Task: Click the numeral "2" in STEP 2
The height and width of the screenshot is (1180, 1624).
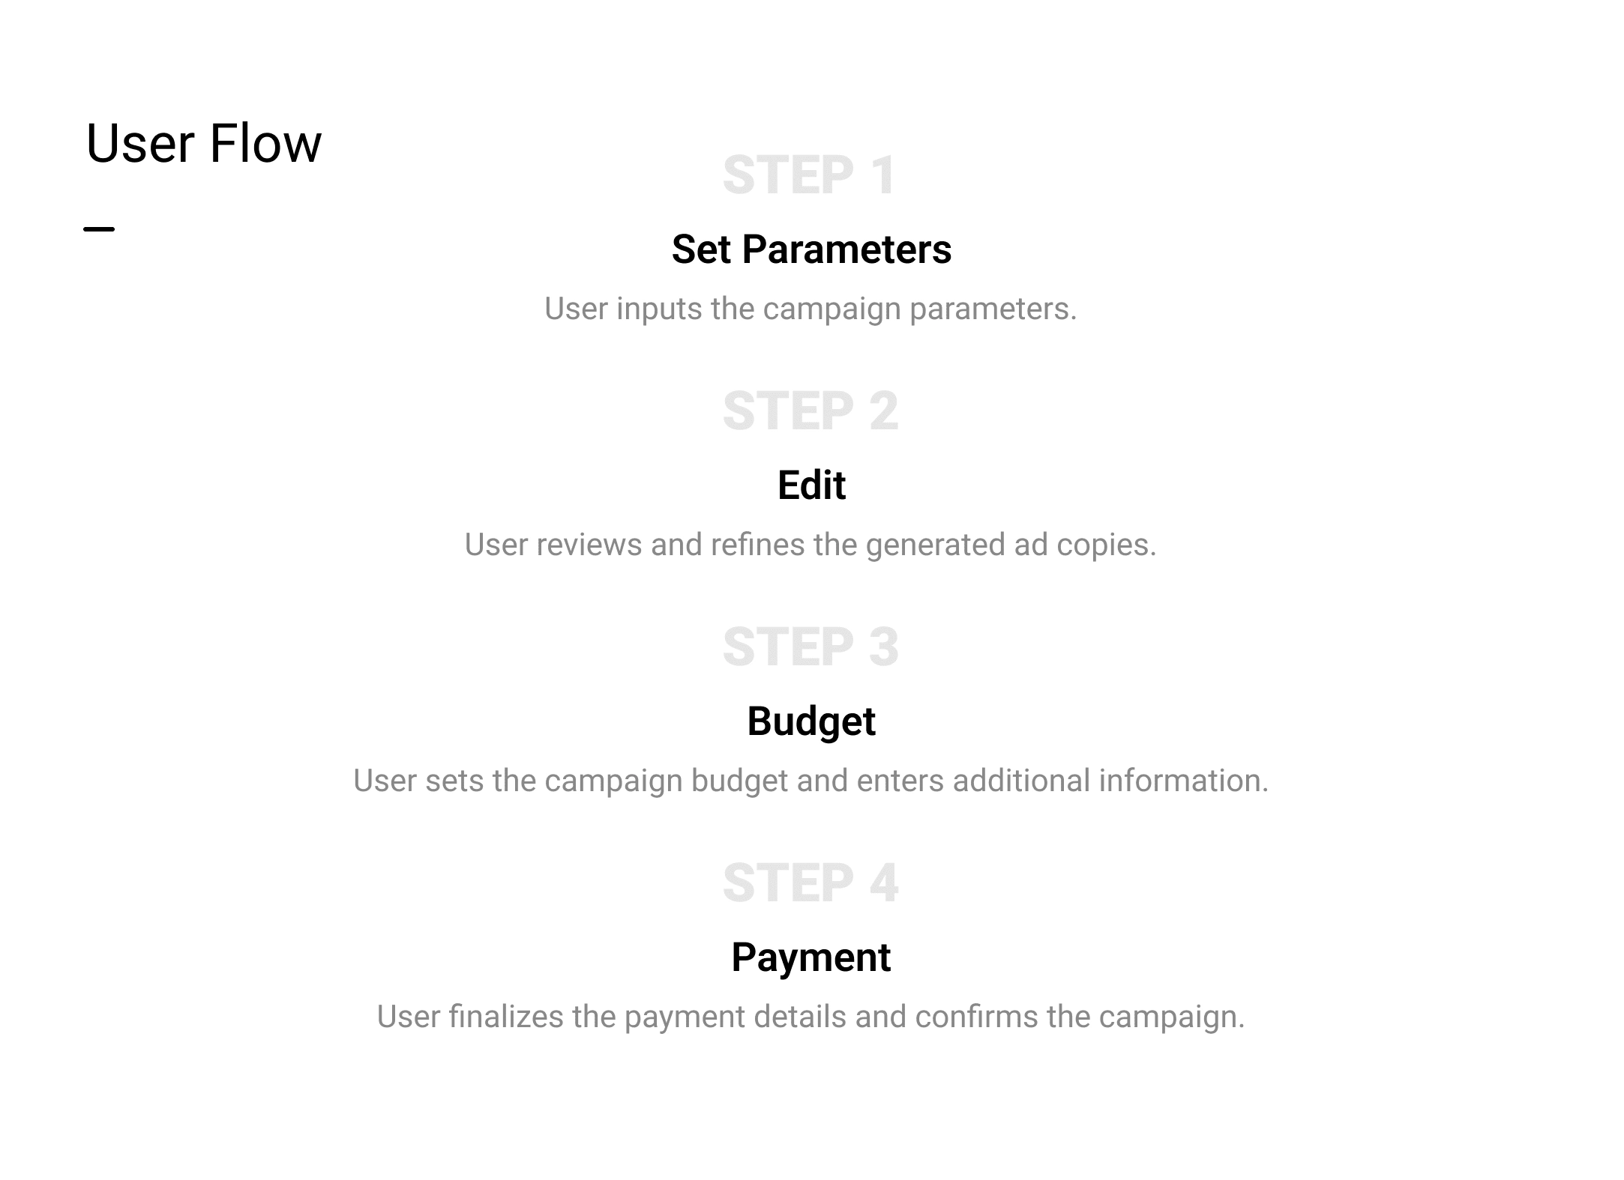Action: 884,412
